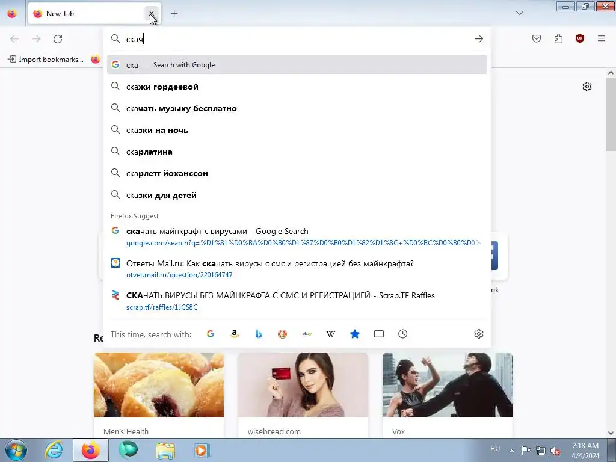The image size is (616, 462).
Task: Go forward one page
Action: (36, 38)
